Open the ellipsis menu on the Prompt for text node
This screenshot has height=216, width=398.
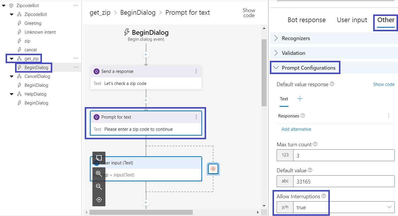pyautogui.click(x=196, y=117)
